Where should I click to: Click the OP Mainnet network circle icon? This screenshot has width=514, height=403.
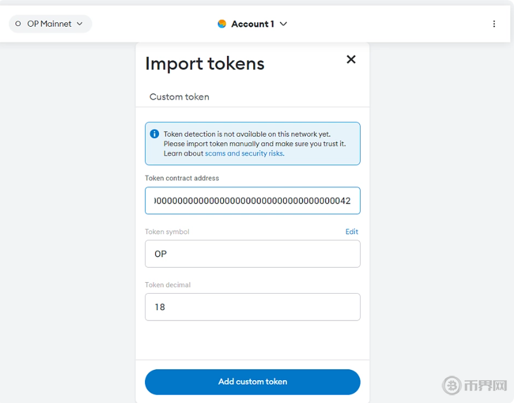click(x=18, y=24)
